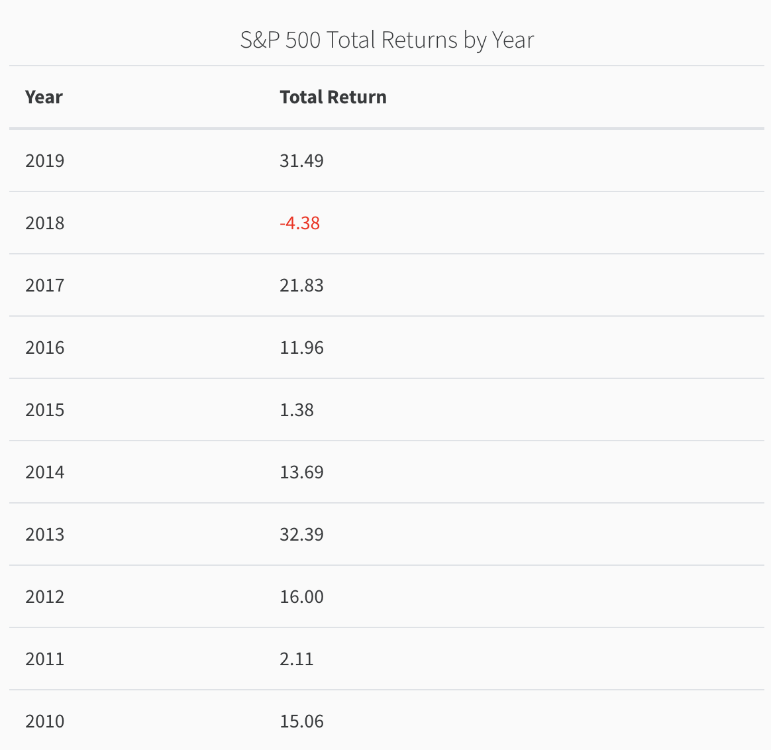771x750 pixels.
Task: Select the 2019 year cell
Action: pos(45,161)
